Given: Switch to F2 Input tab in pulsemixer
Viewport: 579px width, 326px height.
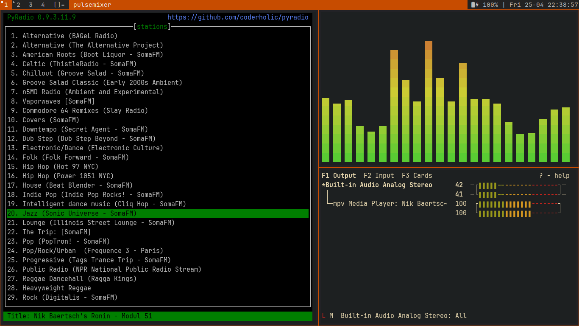Looking at the screenshot, I should tap(379, 176).
